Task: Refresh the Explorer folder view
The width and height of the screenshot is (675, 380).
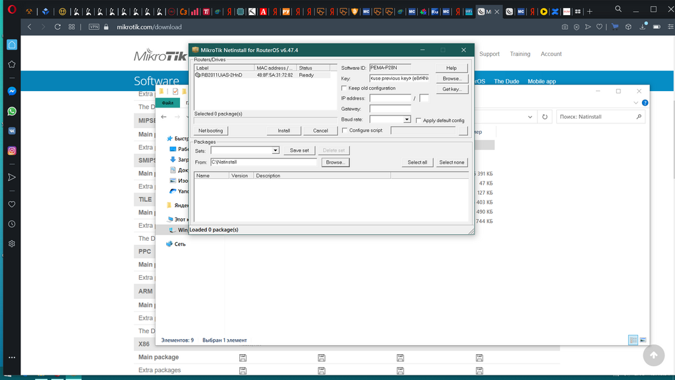Action: tap(544, 117)
